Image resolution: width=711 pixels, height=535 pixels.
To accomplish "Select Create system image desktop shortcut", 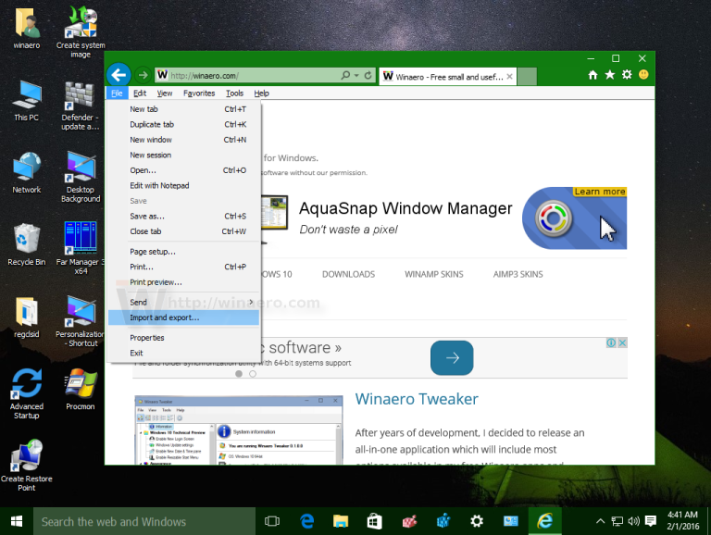I will point(81,31).
